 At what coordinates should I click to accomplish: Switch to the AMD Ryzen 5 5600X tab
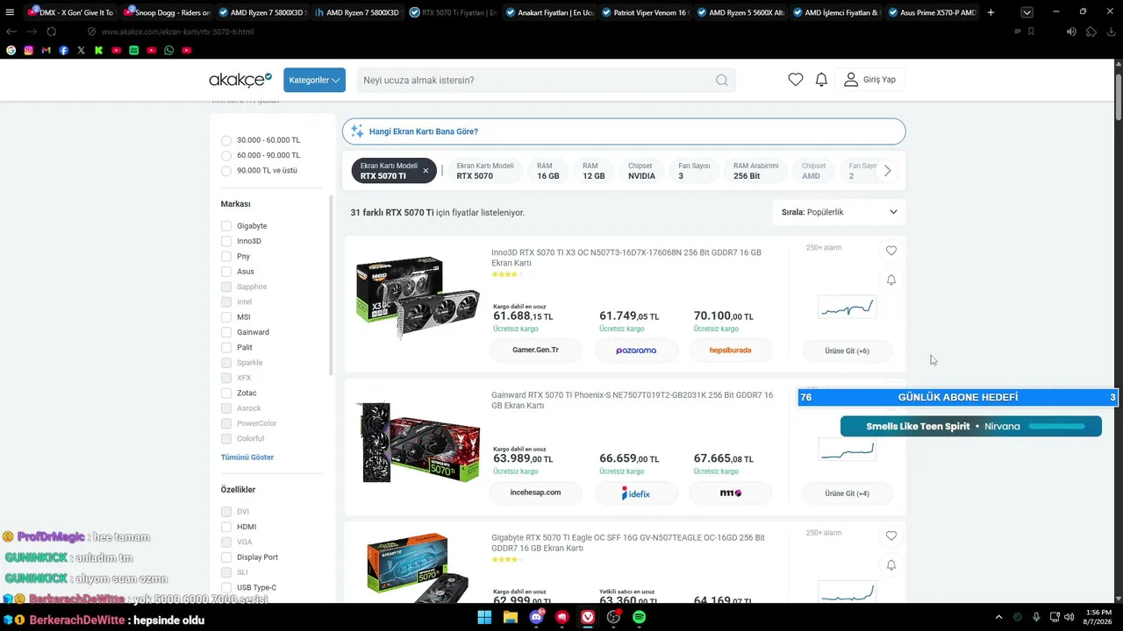[x=740, y=12]
